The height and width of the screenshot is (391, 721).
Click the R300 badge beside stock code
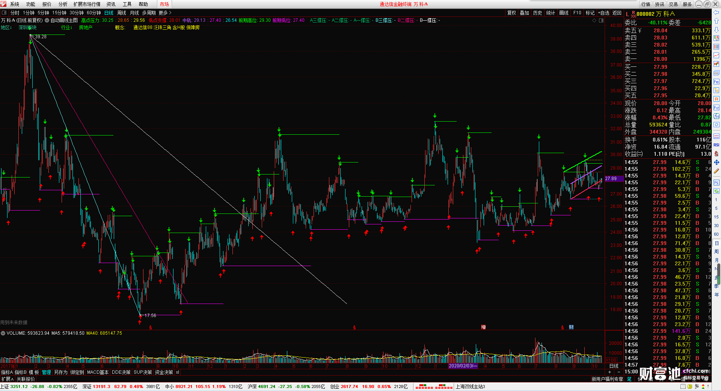pos(633,14)
